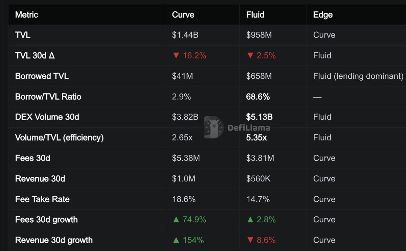Click the 'Edge' column header

323,15
